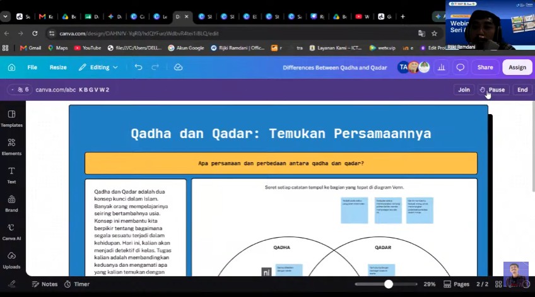Switch to the YouTube browser tab

tap(362, 16)
